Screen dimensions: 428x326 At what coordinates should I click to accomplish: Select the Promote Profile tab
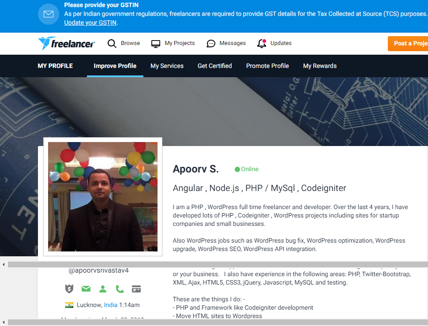pos(267,66)
